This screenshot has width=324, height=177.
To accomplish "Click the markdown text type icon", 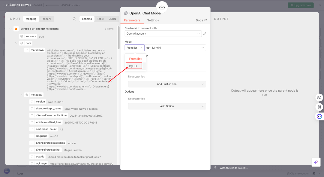I will (27, 50).
